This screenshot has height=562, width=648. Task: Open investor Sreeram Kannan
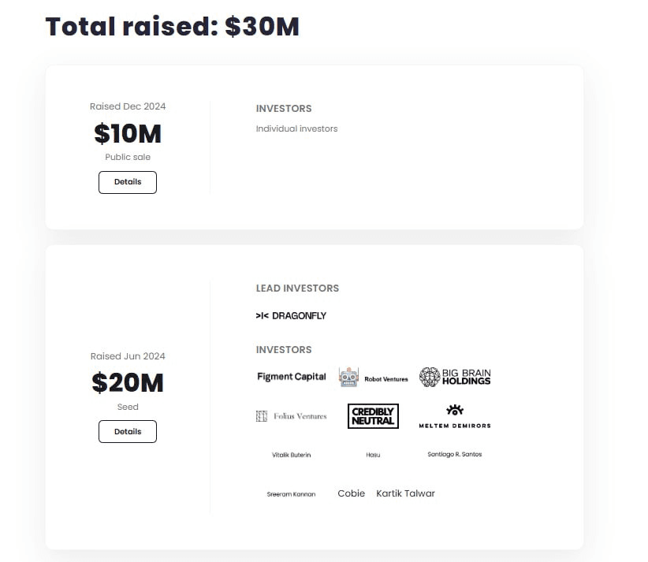pos(291,494)
